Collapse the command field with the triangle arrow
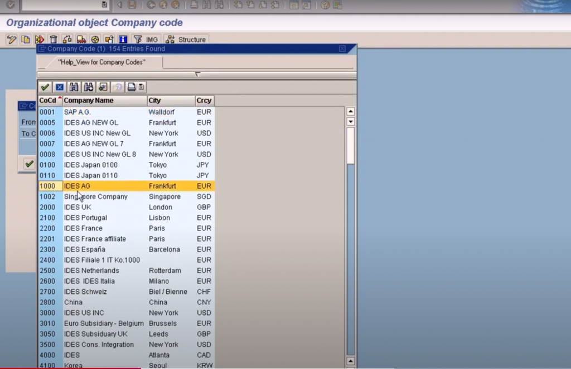This screenshot has width=571, height=369. click(119, 4)
